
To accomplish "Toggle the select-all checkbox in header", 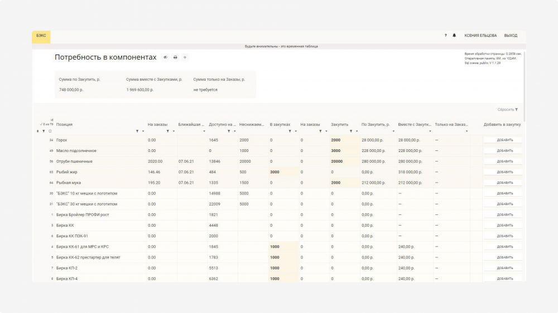I will [50, 131].
